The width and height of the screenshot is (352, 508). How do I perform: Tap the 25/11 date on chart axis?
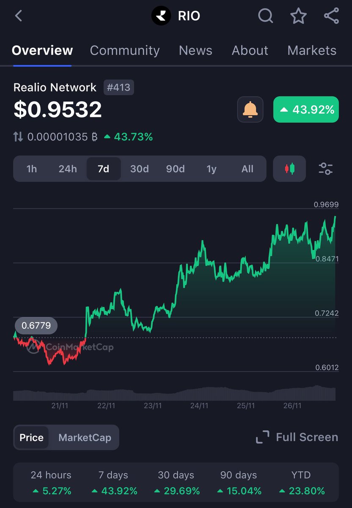245,406
